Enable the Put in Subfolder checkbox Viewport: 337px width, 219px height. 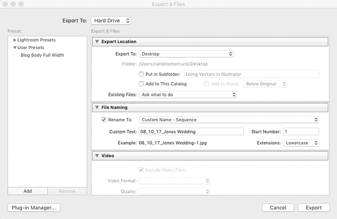coord(141,74)
